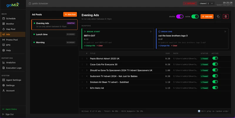Play the Break Start bumper preview

point(151,31)
